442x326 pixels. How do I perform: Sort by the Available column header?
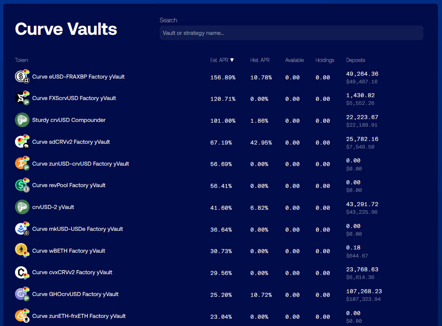click(294, 60)
